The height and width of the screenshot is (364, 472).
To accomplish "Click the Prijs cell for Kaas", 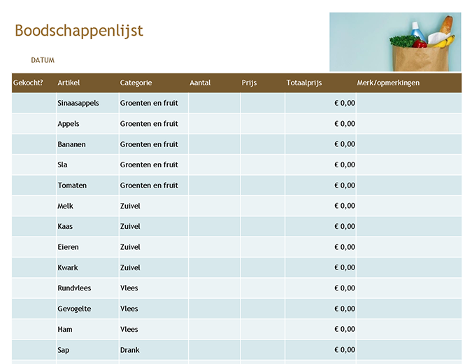I will click(x=262, y=227).
